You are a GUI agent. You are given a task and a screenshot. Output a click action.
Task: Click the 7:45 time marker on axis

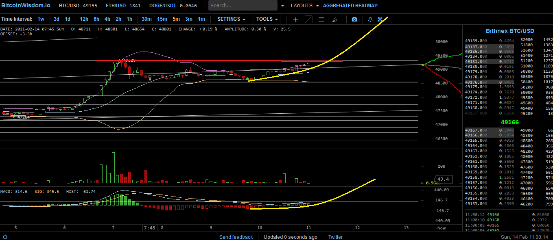[149, 228]
